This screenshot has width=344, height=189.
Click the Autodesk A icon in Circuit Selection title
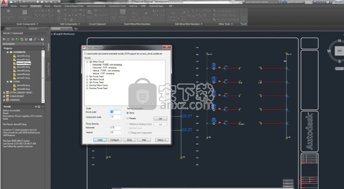click(84, 47)
